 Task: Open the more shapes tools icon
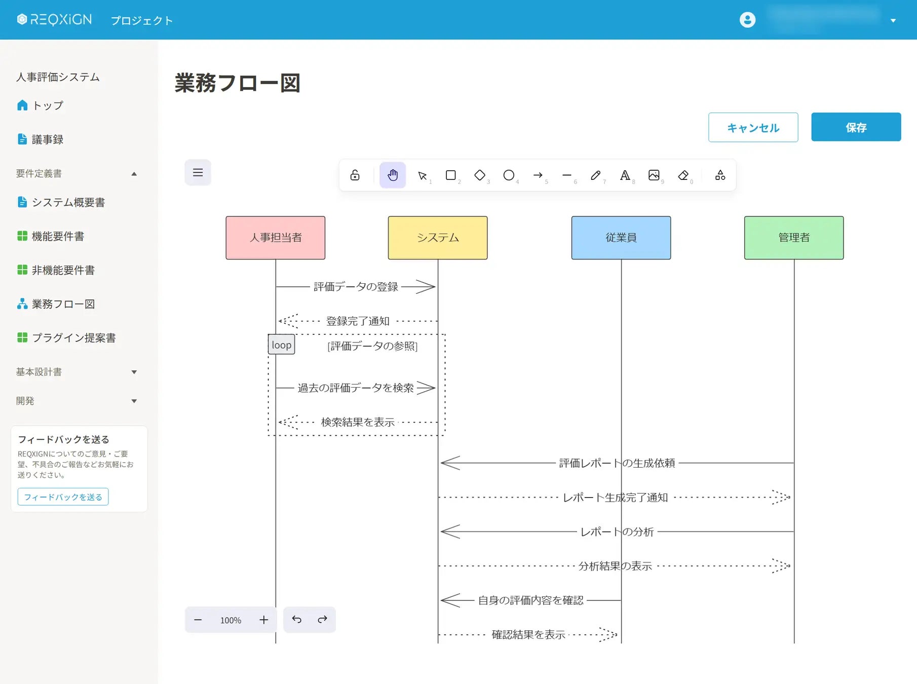point(720,175)
